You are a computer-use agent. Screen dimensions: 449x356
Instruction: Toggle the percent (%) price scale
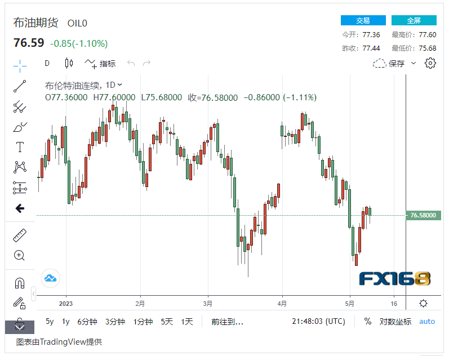click(x=367, y=321)
